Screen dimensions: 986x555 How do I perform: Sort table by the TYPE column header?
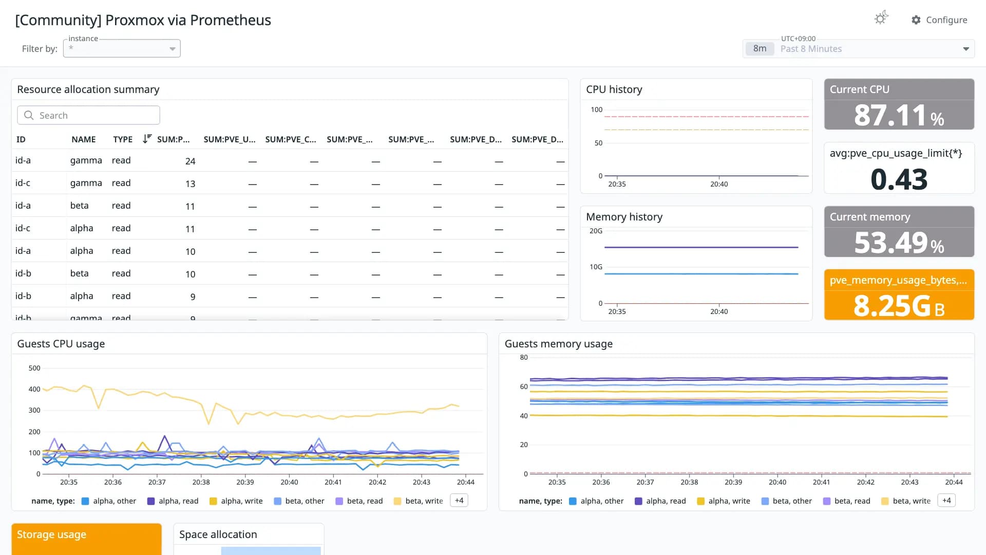point(123,139)
